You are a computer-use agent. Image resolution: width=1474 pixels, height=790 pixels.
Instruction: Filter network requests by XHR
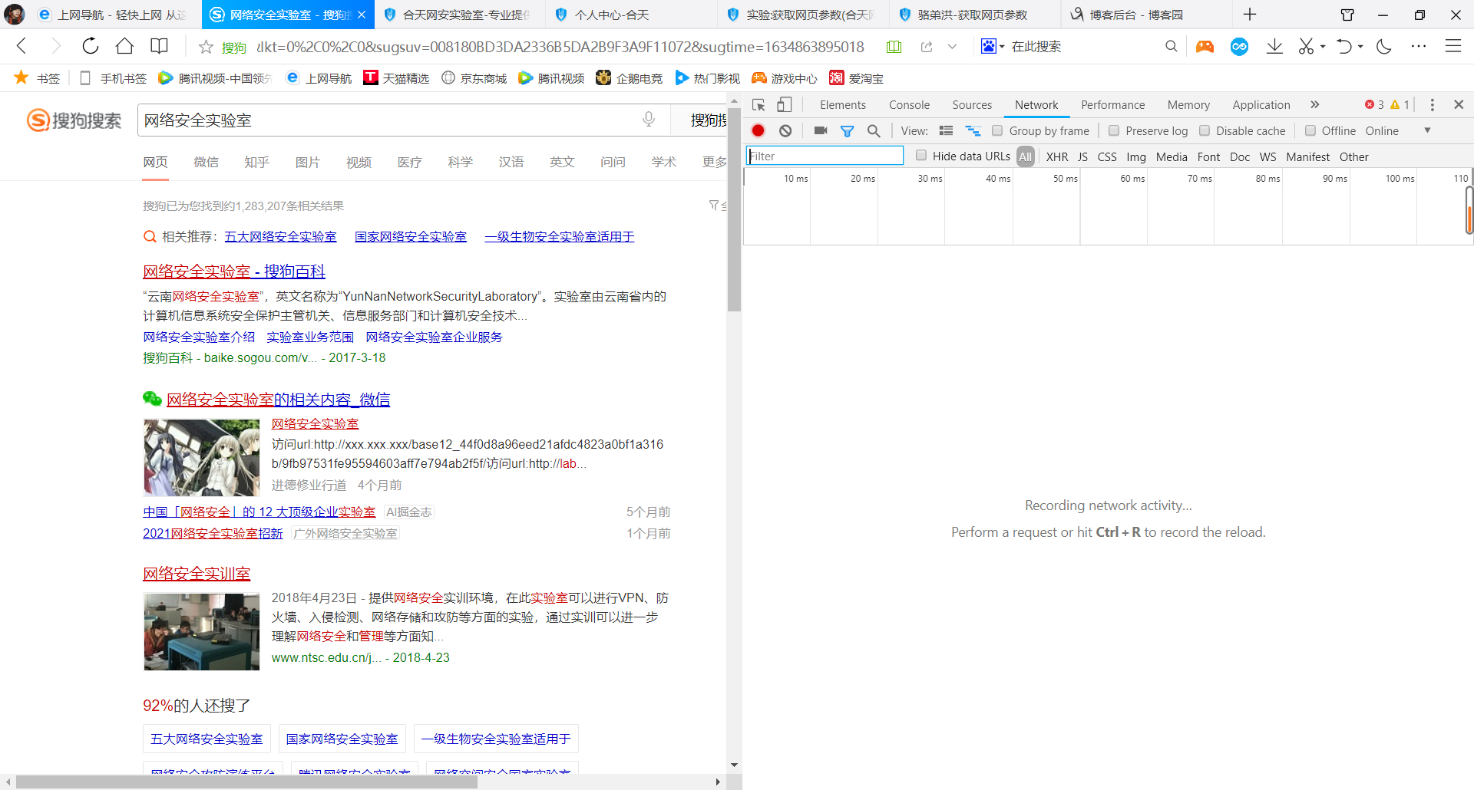tap(1057, 156)
